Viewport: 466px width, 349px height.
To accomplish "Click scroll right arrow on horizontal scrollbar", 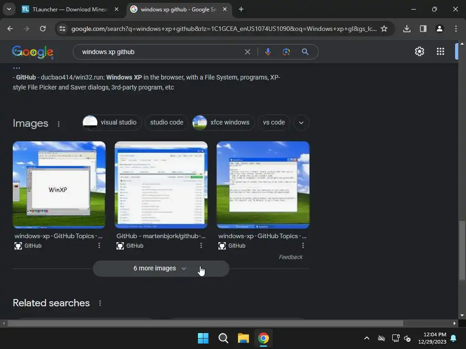I will [x=455, y=323].
